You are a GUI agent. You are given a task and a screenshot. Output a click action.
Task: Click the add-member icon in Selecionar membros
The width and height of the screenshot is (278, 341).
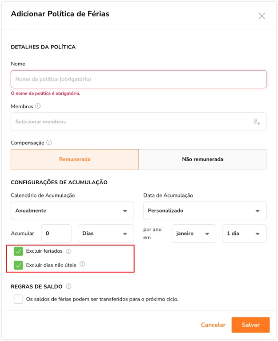(x=257, y=122)
